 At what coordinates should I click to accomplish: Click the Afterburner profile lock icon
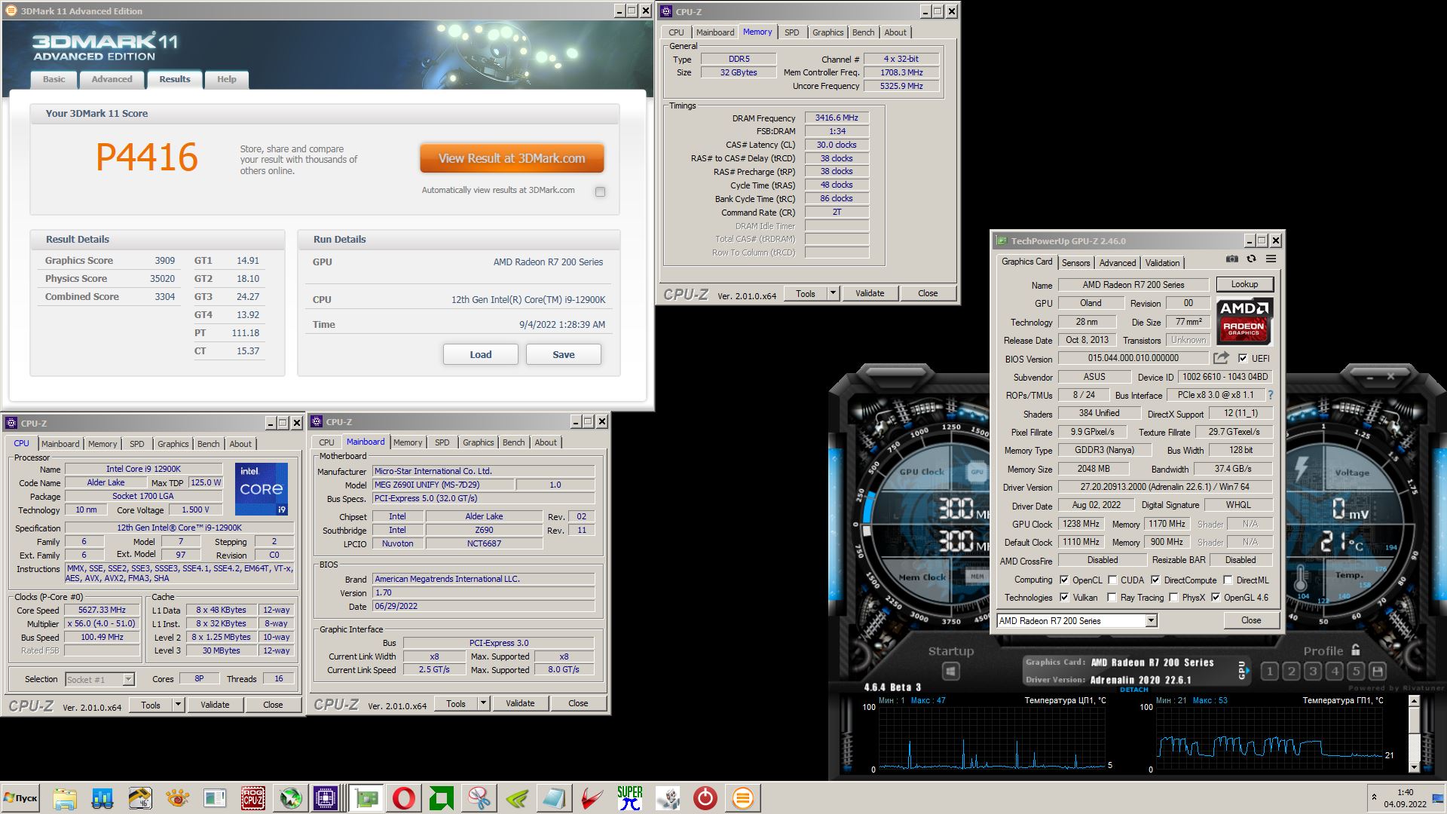(x=1356, y=650)
